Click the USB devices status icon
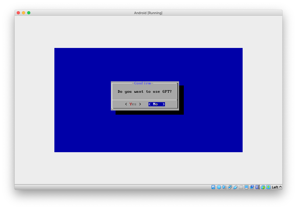 point(236,187)
